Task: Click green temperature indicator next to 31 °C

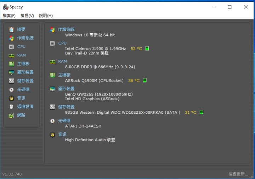Action: [x=201, y=112]
